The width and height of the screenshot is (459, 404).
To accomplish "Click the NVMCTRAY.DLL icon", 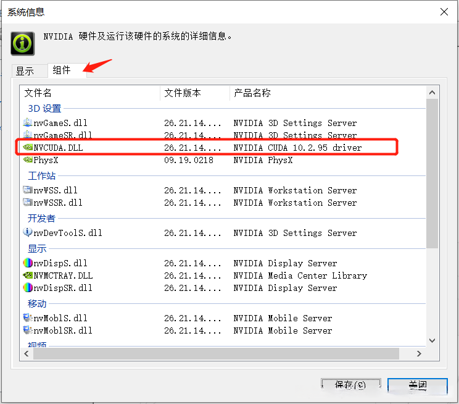I will [x=28, y=276].
